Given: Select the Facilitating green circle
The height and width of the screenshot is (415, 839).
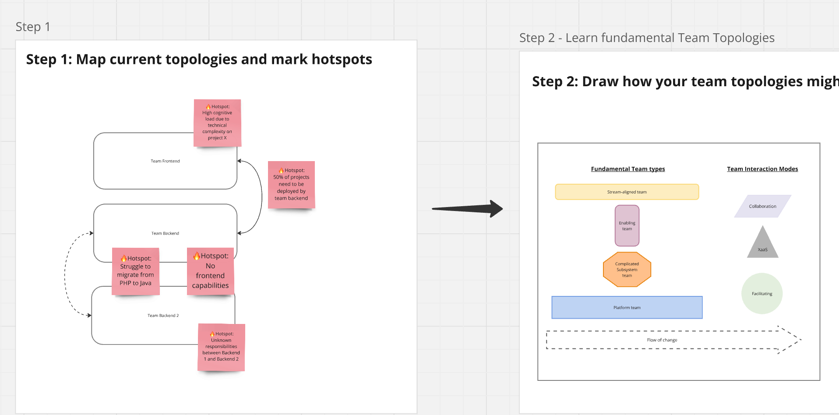Looking at the screenshot, I should point(762,294).
